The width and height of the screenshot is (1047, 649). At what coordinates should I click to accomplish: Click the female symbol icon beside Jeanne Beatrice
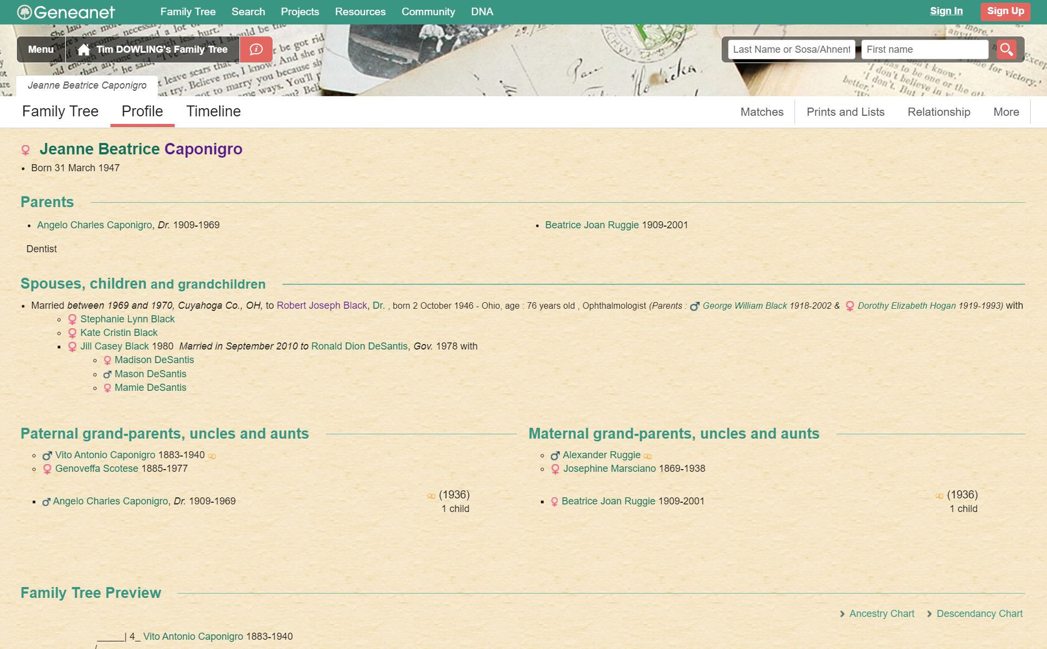pyautogui.click(x=26, y=149)
